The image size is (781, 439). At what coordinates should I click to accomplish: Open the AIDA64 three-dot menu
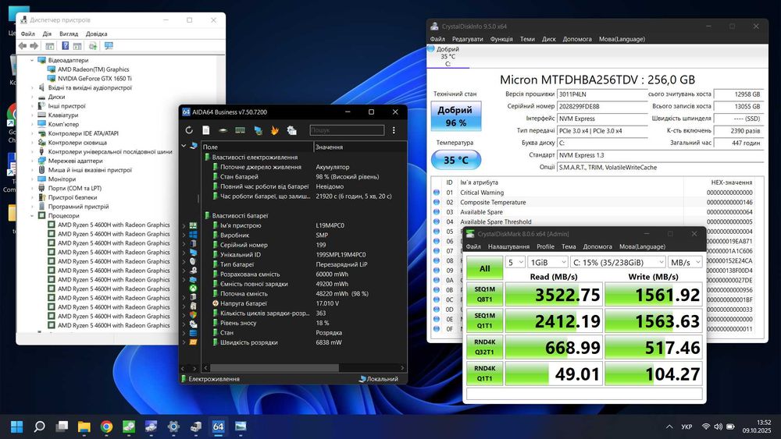tap(394, 130)
